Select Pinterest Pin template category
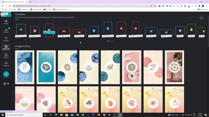This screenshot has height=117, width=209. coord(121,30)
